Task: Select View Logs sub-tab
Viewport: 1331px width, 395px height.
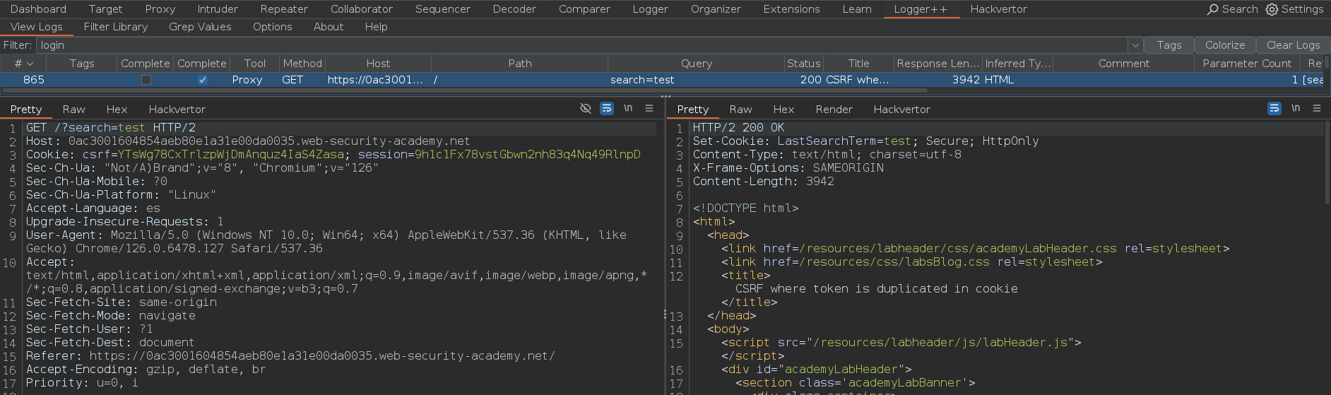Action: [x=37, y=27]
